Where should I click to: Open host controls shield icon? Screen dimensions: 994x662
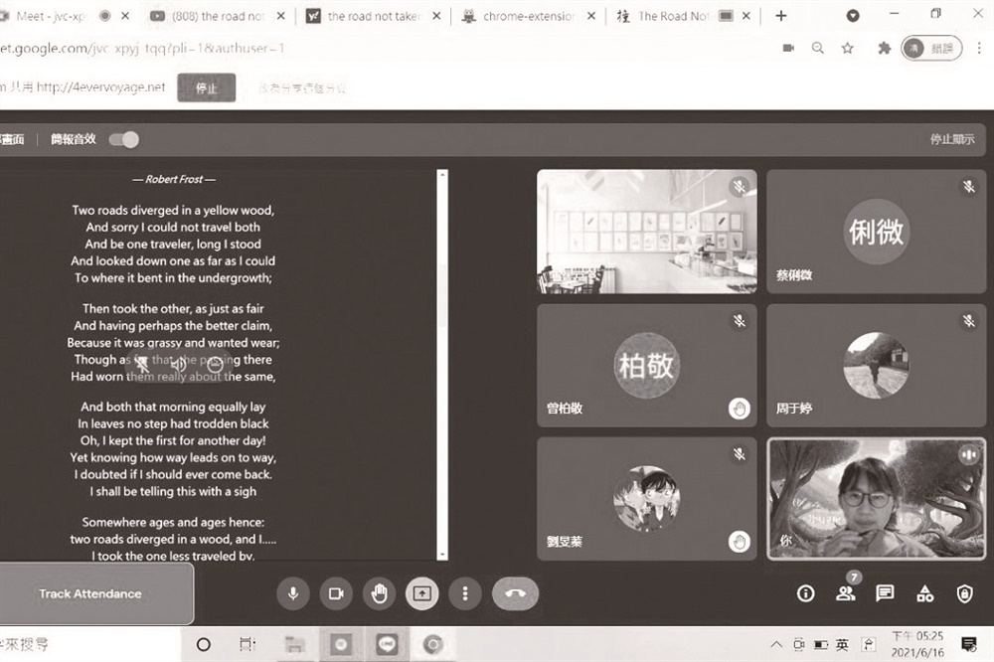coord(965,593)
